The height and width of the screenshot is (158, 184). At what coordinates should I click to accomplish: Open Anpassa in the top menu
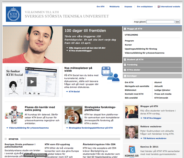pyautogui.click(x=128, y=6)
